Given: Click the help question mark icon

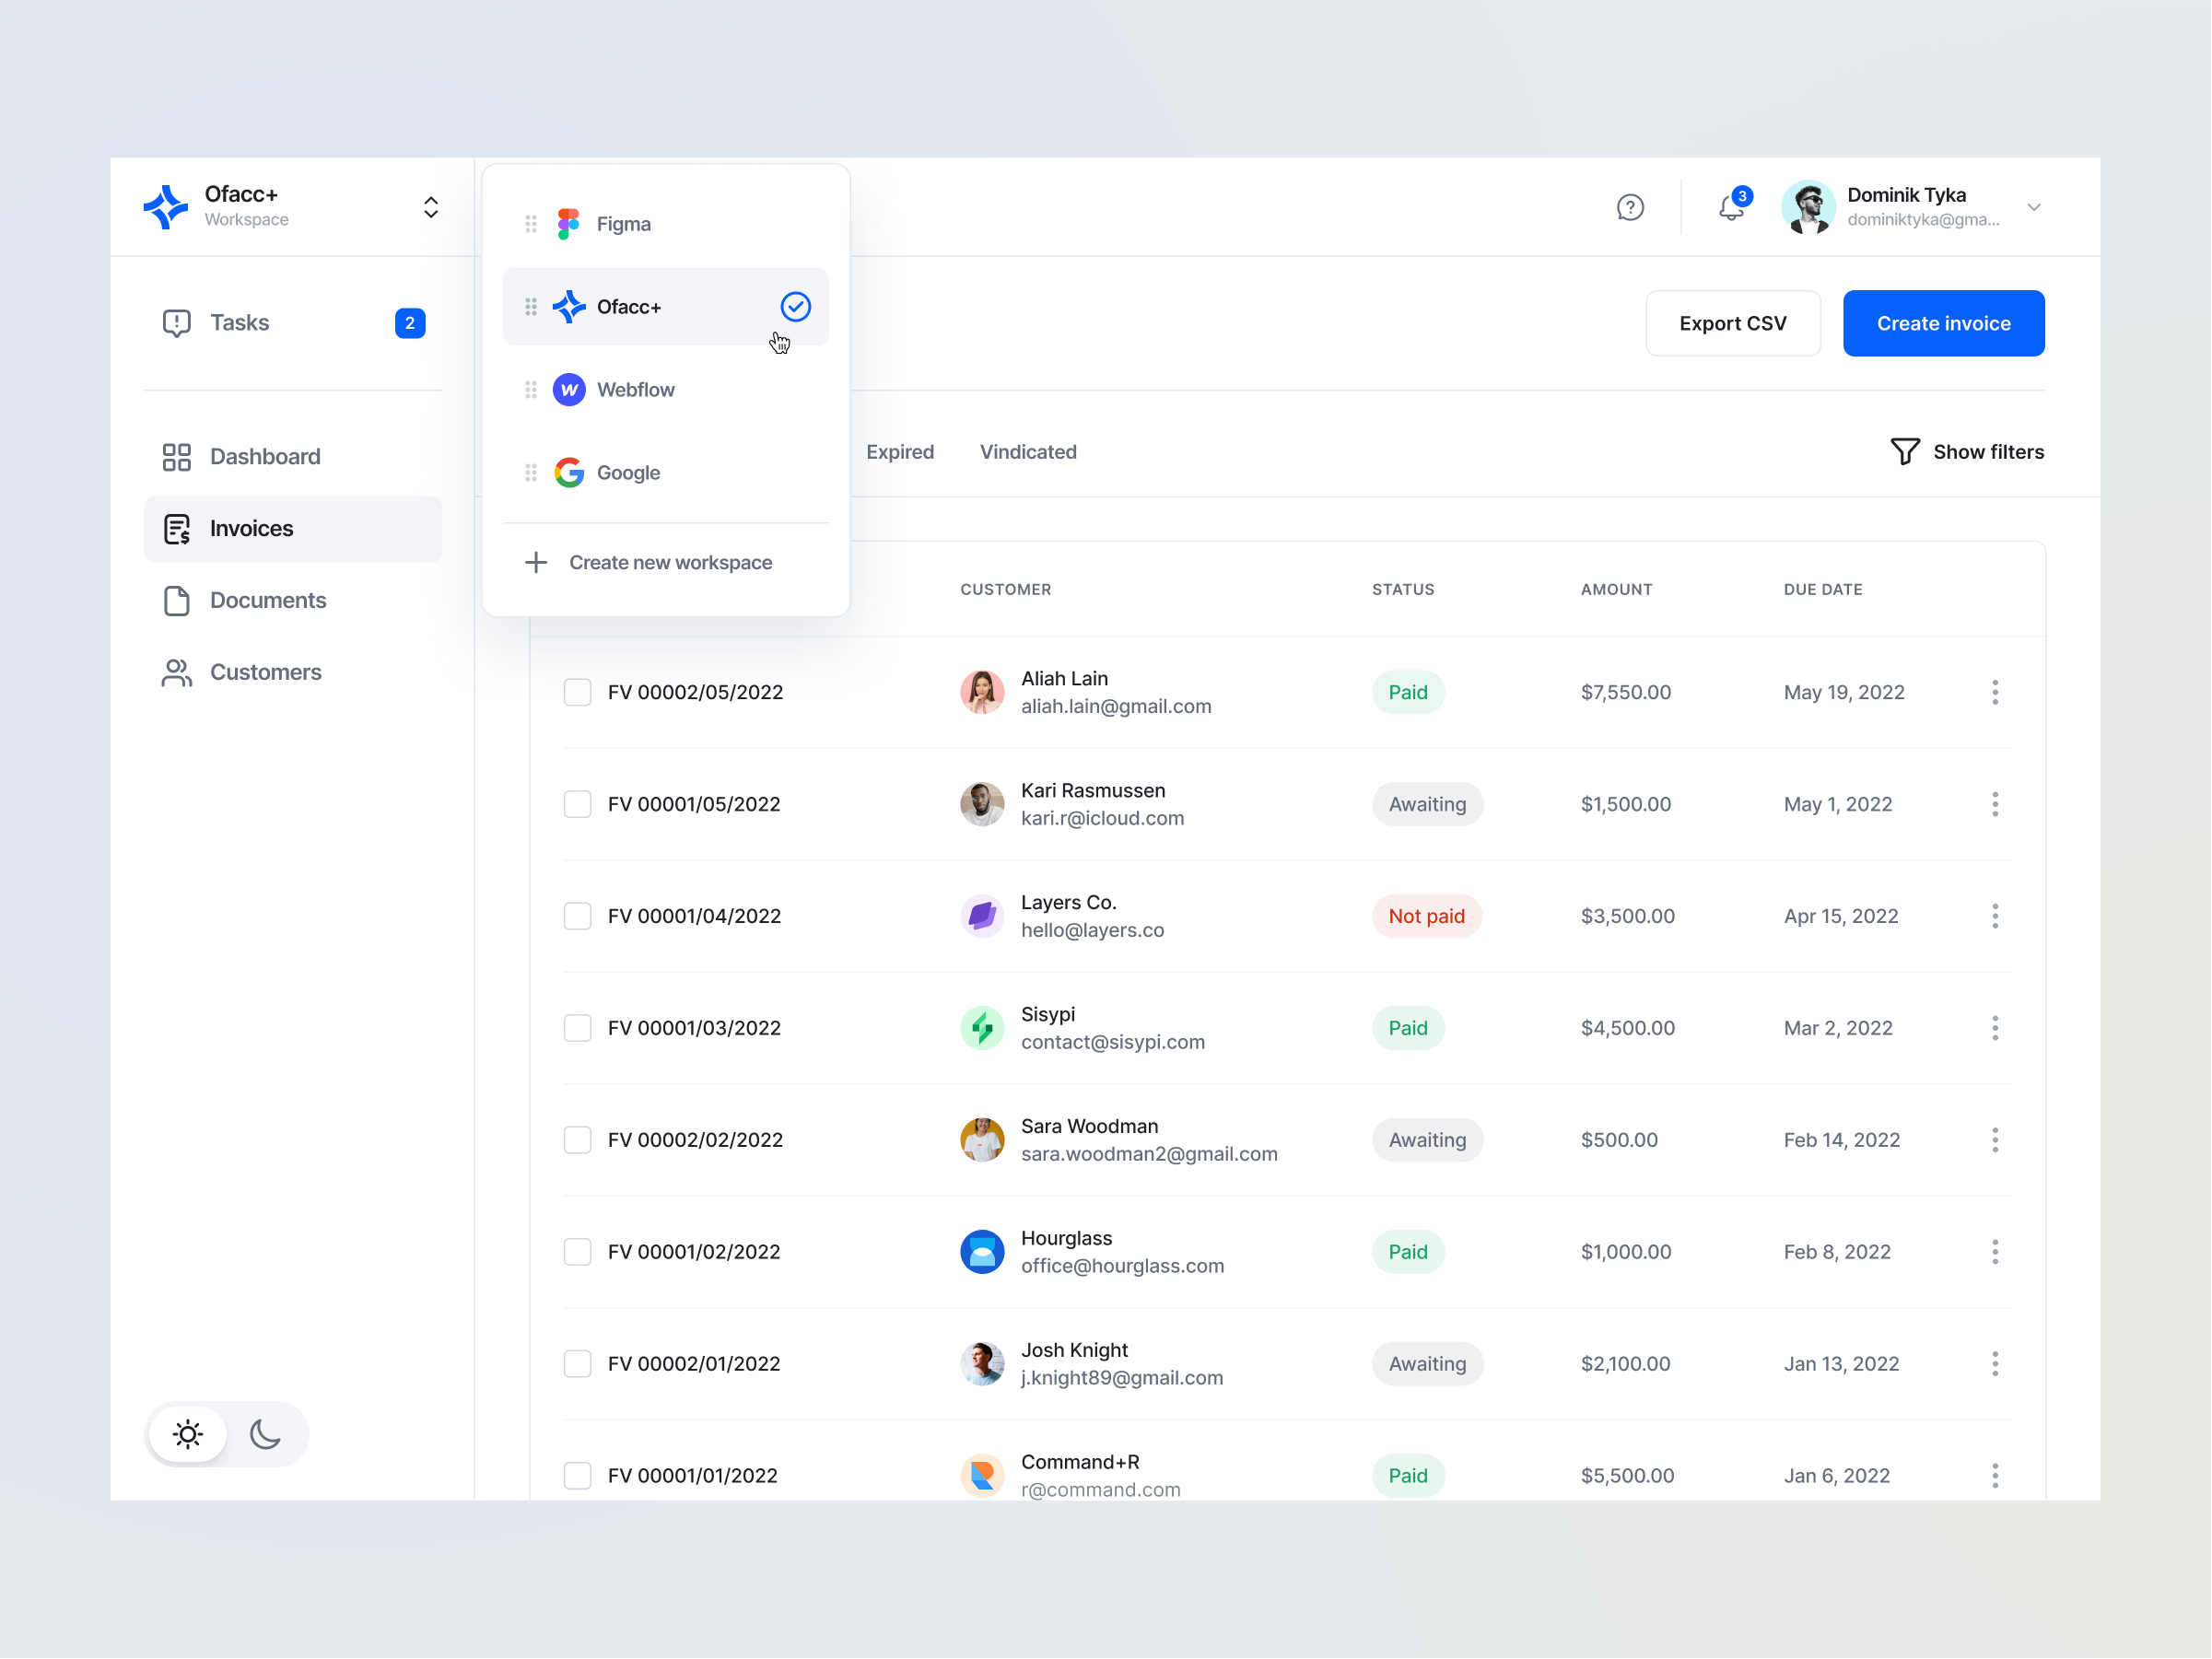Looking at the screenshot, I should 1630,207.
